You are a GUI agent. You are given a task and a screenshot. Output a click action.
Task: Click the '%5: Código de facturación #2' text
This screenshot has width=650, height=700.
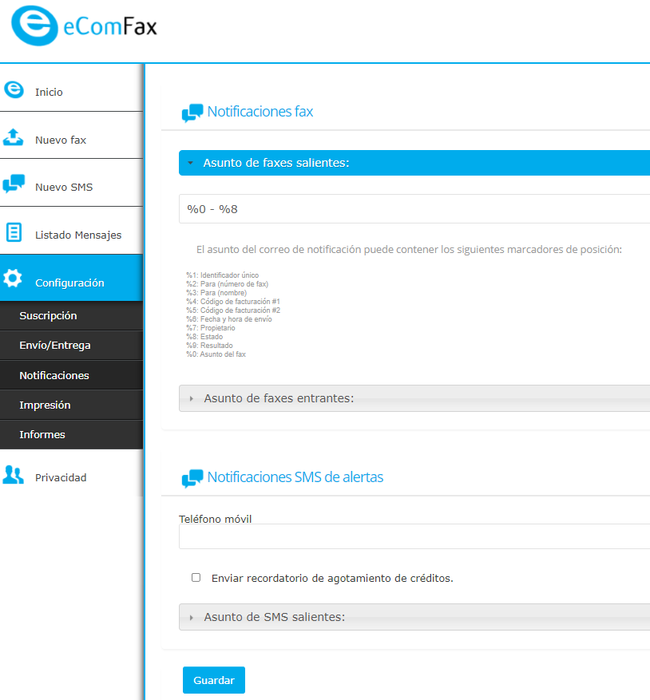pos(233,310)
